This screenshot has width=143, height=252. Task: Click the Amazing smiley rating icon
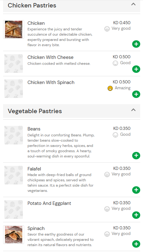coord(110,88)
